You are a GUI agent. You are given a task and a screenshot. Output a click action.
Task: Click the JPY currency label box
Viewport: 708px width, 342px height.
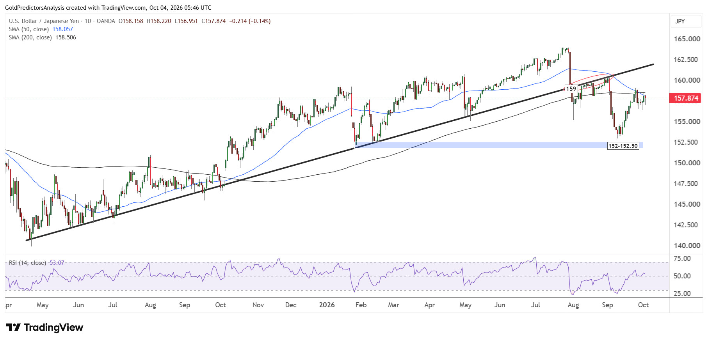(x=686, y=21)
